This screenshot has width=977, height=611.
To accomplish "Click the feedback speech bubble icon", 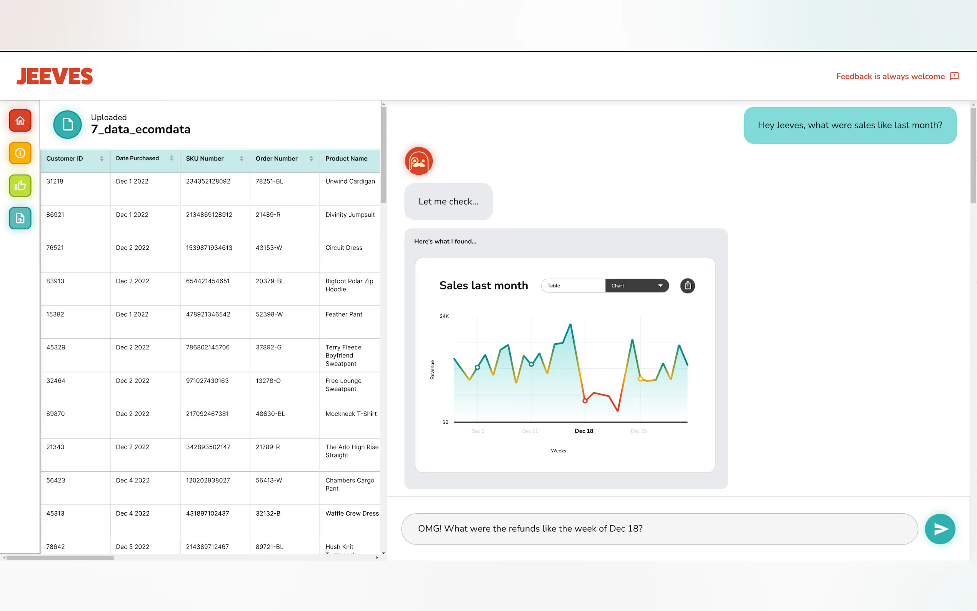I will coord(954,76).
